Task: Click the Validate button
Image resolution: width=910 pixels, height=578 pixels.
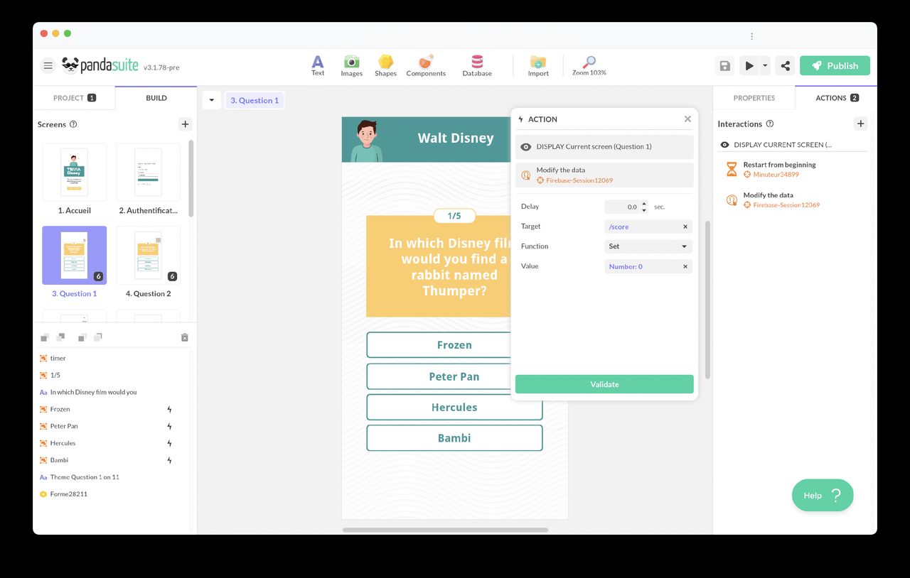Action: (x=604, y=384)
